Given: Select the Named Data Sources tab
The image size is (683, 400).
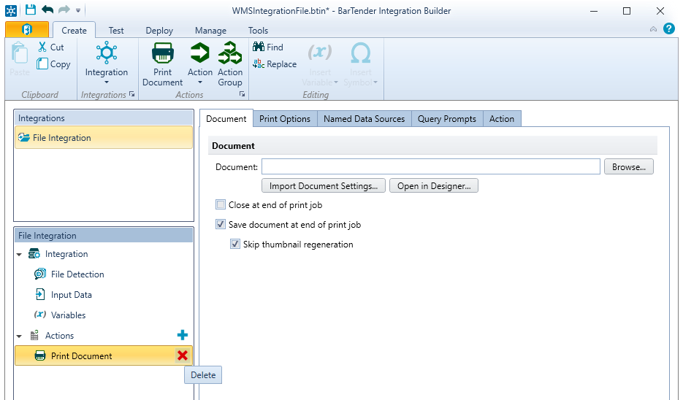Looking at the screenshot, I should 365,119.
